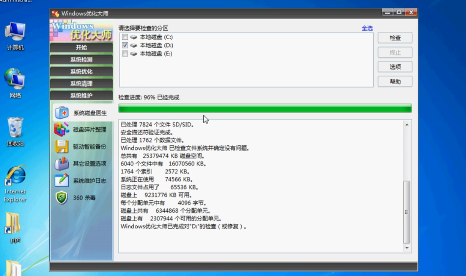466x276 pixels.
Task: Select 系统磁盘医生 menu label
Action: point(90,113)
